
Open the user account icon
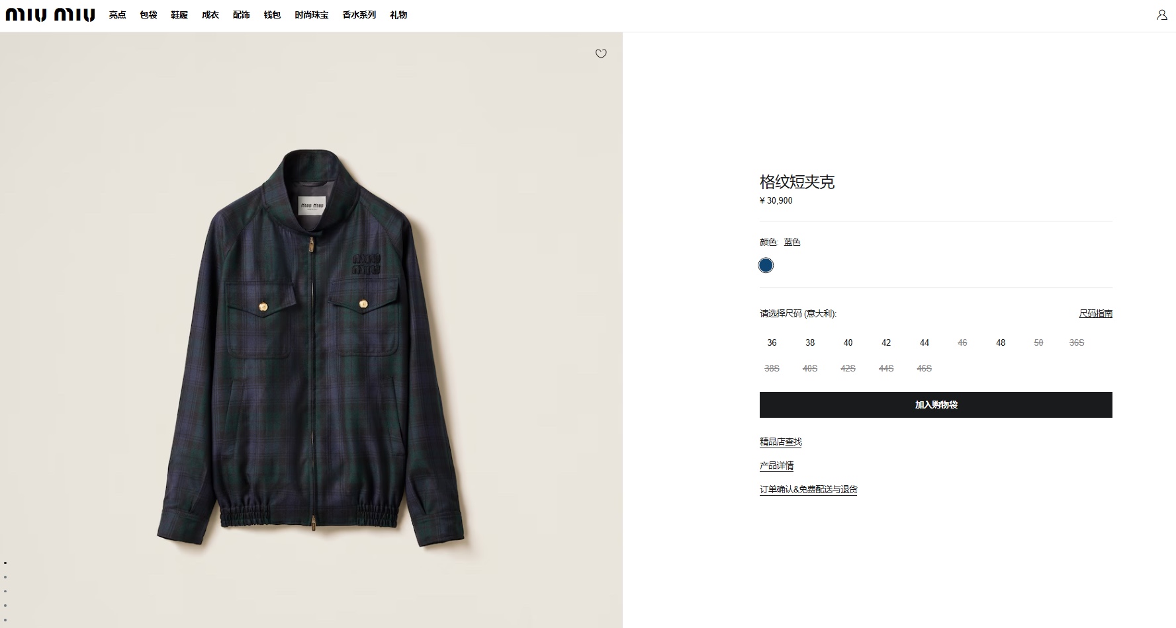tap(1161, 15)
